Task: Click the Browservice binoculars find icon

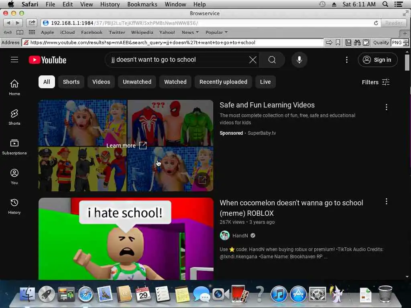Action: coord(357,43)
